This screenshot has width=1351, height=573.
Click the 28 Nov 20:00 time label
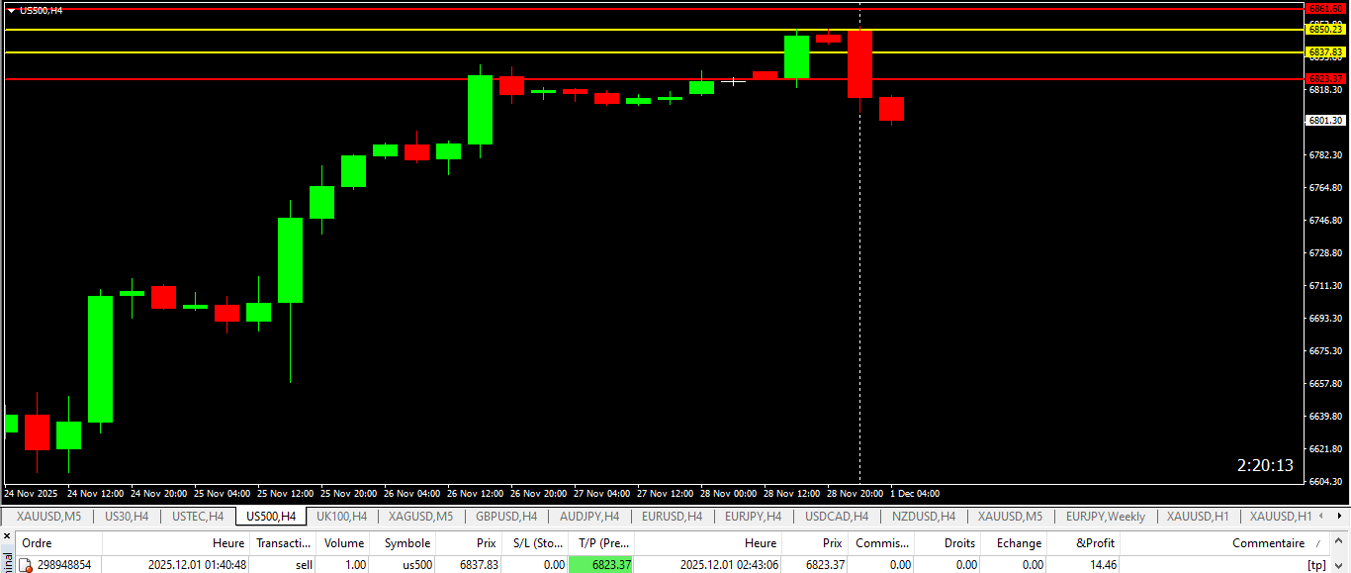[x=855, y=493]
